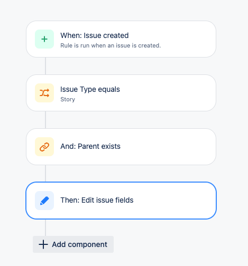Select the 'Rule is run when an issue is created.' description

[x=111, y=45]
